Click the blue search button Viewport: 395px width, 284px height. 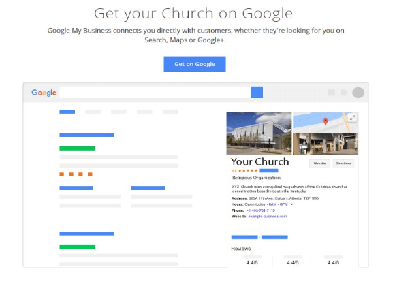pos(257,93)
